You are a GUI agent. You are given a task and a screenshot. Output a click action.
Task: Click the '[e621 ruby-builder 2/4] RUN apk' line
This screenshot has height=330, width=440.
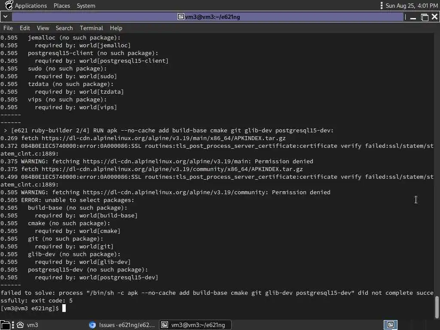pyautogui.click(x=168, y=131)
